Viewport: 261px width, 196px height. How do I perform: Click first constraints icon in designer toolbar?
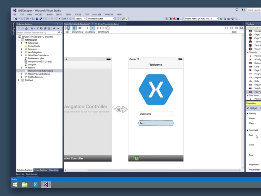point(99,28)
